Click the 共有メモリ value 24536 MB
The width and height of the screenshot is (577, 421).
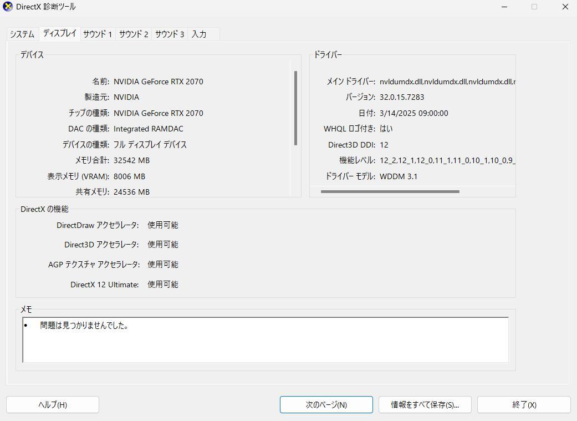(x=131, y=192)
